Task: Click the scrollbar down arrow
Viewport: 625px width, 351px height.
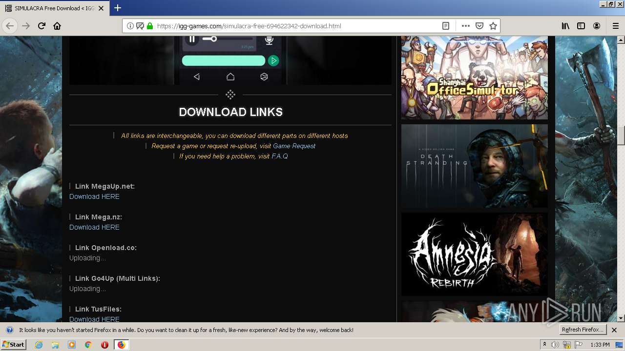Action: tap(621, 318)
